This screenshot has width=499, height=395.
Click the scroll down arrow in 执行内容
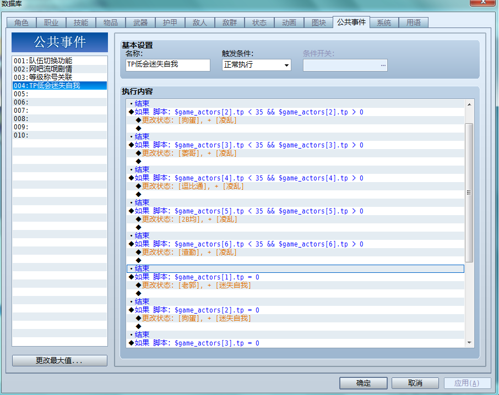469,343
